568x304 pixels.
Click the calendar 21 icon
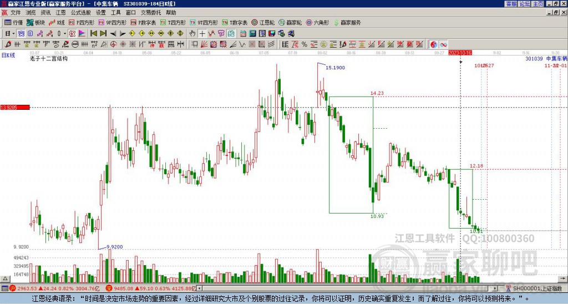click(x=243, y=33)
